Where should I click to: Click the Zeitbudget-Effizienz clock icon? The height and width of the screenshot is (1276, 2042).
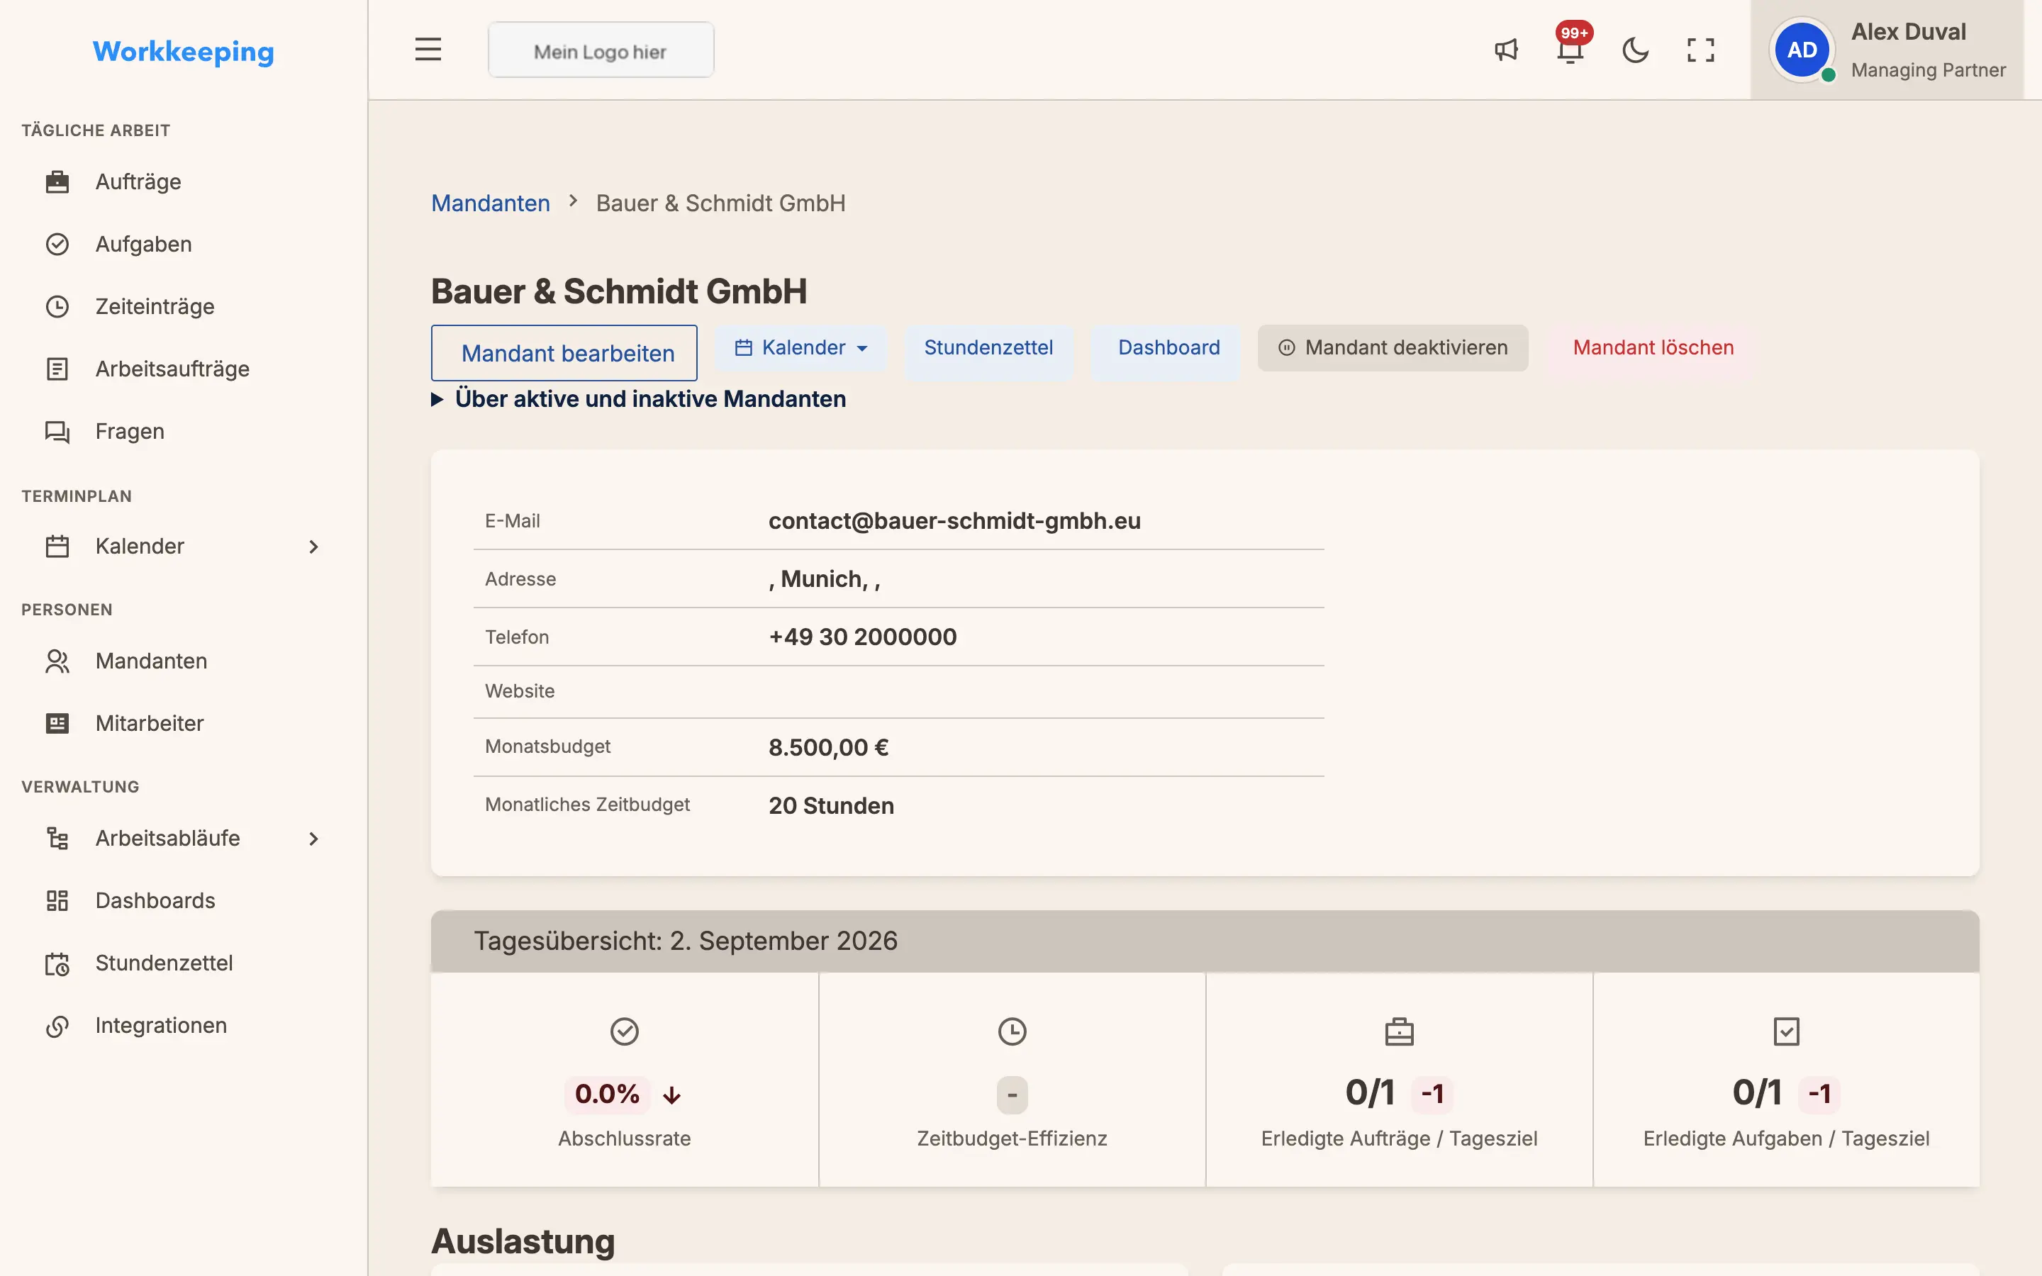pos(1012,1031)
